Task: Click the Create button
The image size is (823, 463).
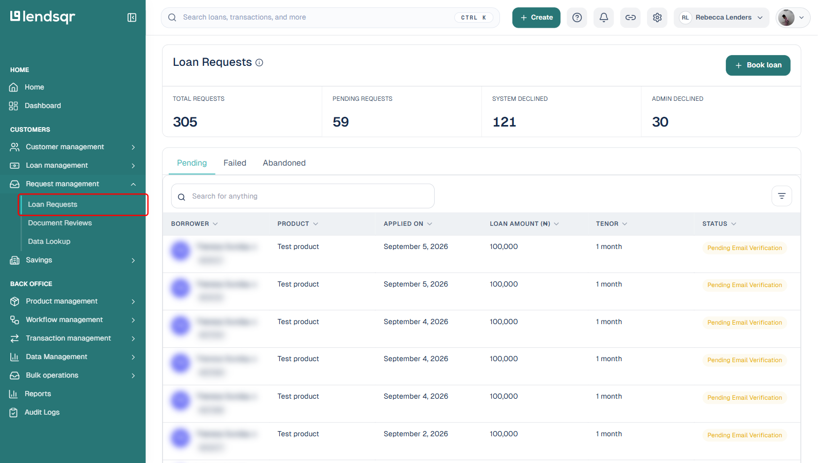Action: [536, 17]
